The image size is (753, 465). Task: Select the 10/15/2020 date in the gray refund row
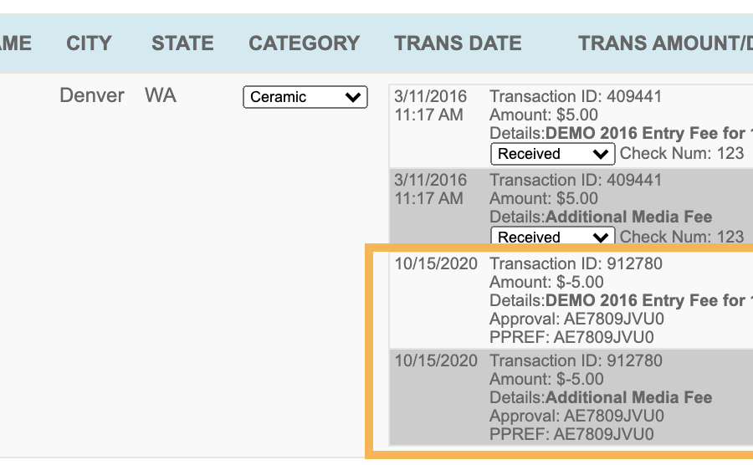pos(436,360)
